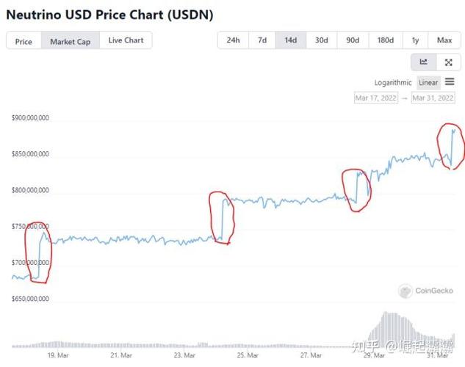The width and height of the screenshot is (465, 367).
Task: Open the Live Chart tab
Action: pos(126,40)
